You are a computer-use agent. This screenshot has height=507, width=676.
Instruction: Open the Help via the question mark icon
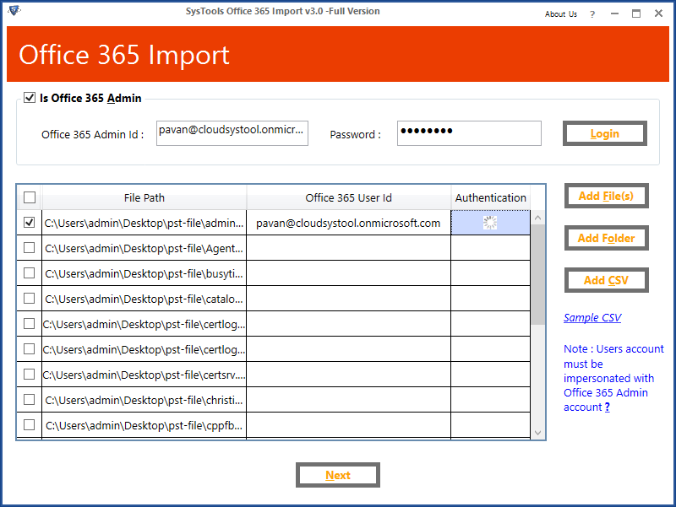pos(591,13)
